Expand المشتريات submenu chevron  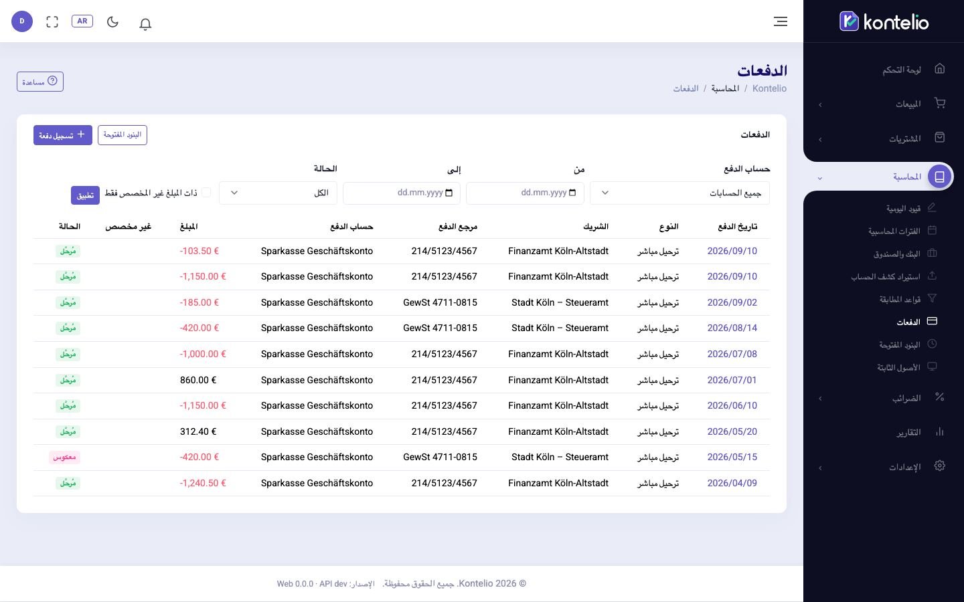[821, 139]
